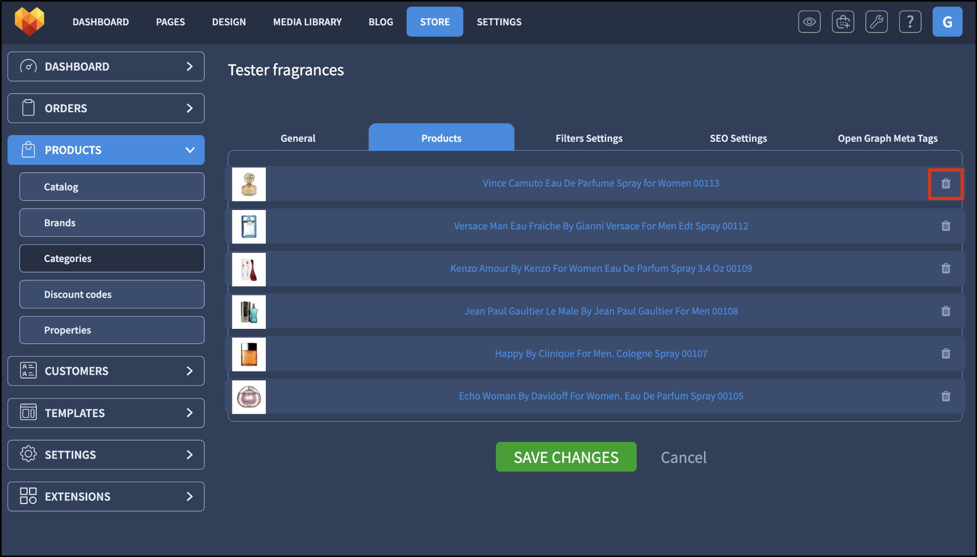977x557 pixels.
Task: Open Happy By Clinique For Men link
Action: pos(601,354)
